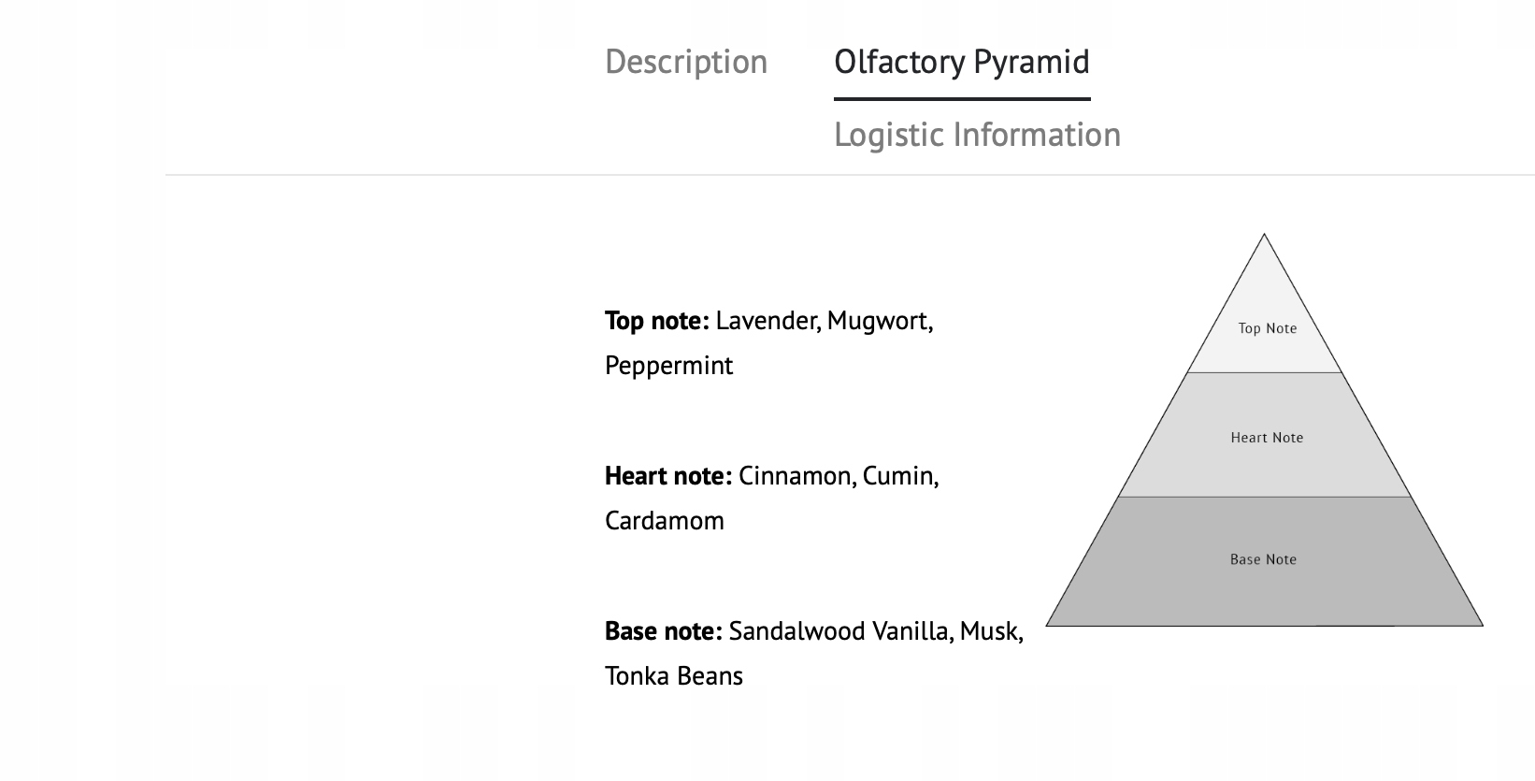Screen dimensions: 1535x781
Task: Click the Vanilla ingredient text
Action: [911, 631]
